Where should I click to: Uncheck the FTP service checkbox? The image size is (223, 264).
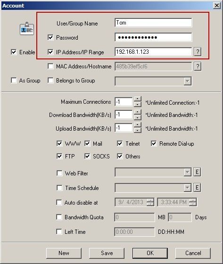click(x=59, y=156)
